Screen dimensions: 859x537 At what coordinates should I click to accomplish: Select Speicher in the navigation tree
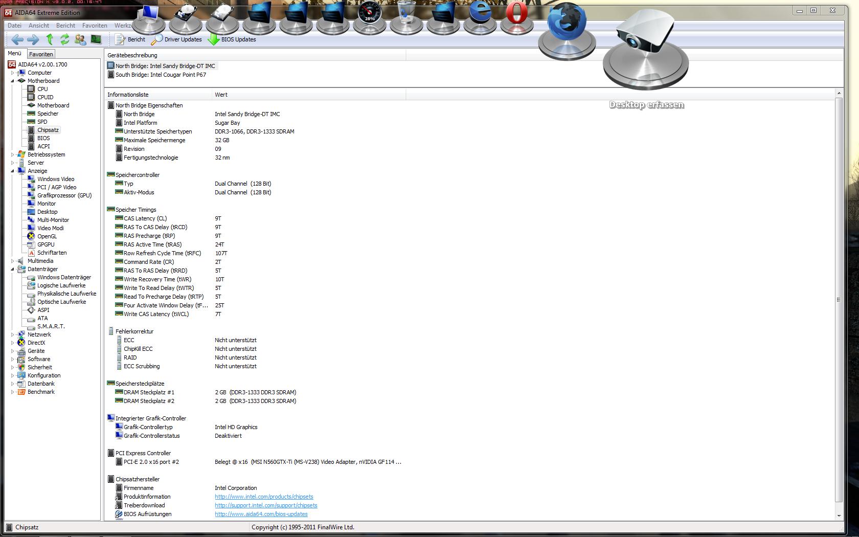point(48,114)
